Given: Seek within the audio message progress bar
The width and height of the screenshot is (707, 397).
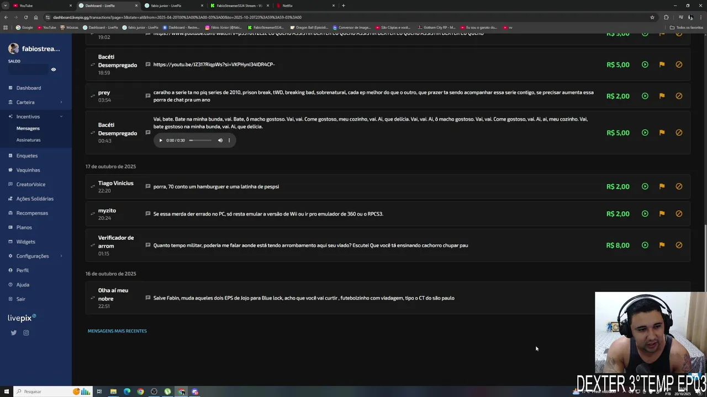Looking at the screenshot, I should (x=201, y=141).
